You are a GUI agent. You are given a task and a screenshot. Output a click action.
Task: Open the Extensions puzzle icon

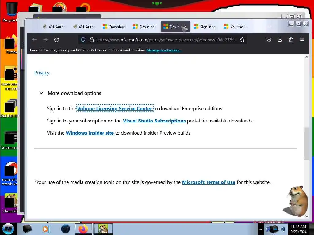(291, 39)
